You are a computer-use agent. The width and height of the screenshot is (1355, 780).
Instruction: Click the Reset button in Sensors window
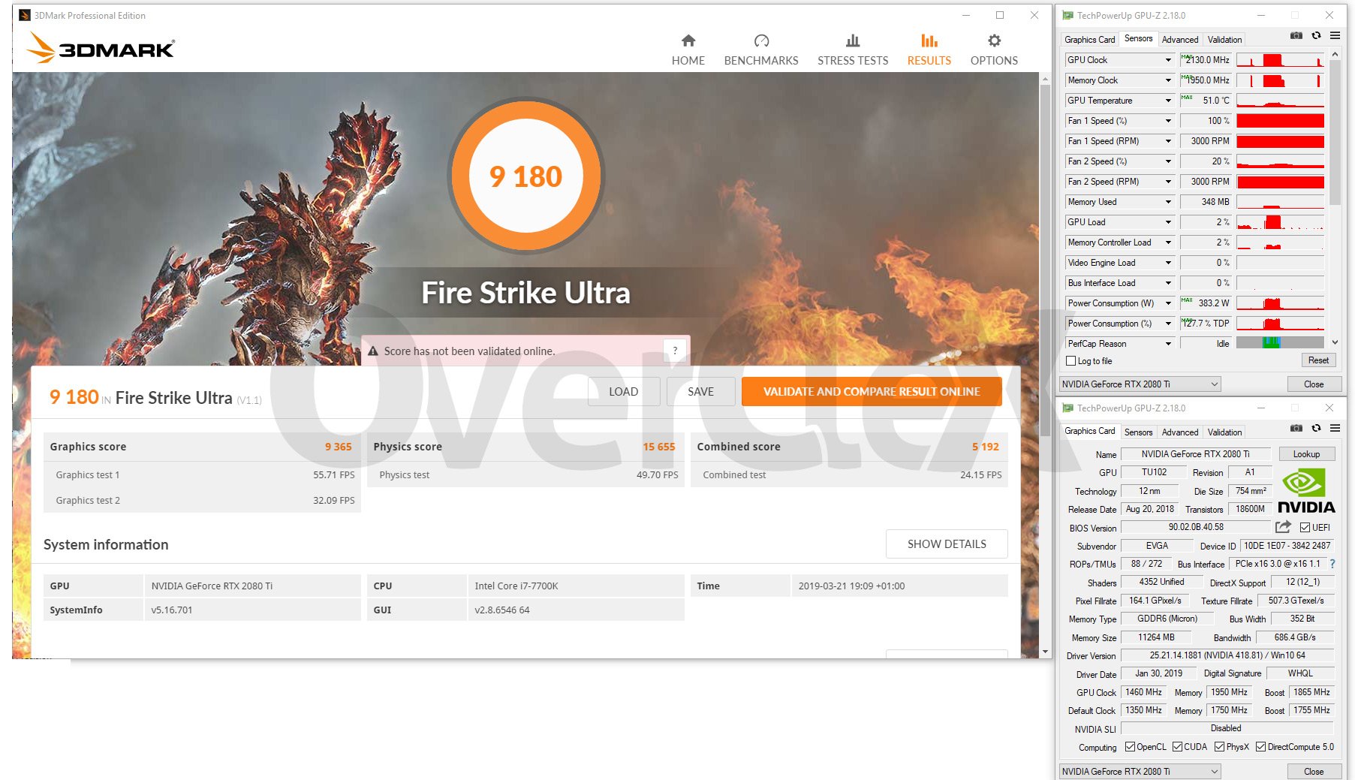1318,360
